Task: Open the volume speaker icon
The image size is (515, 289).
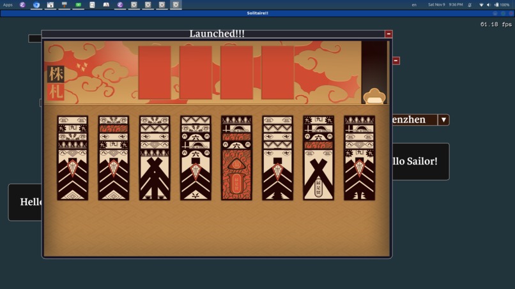Action: (488, 4)
